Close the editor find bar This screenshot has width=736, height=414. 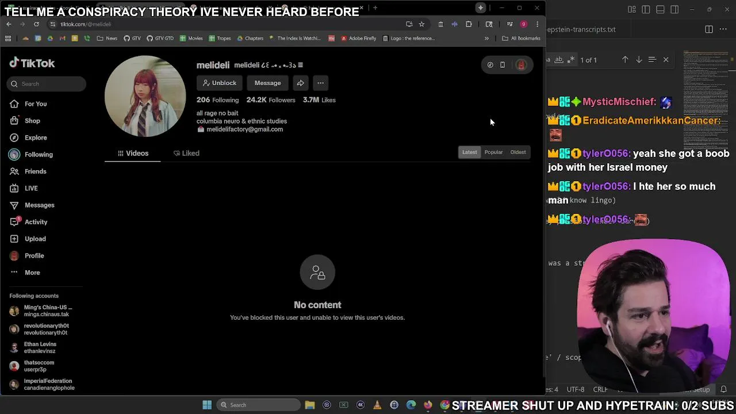pyautogui.click(x=666, y=60)
